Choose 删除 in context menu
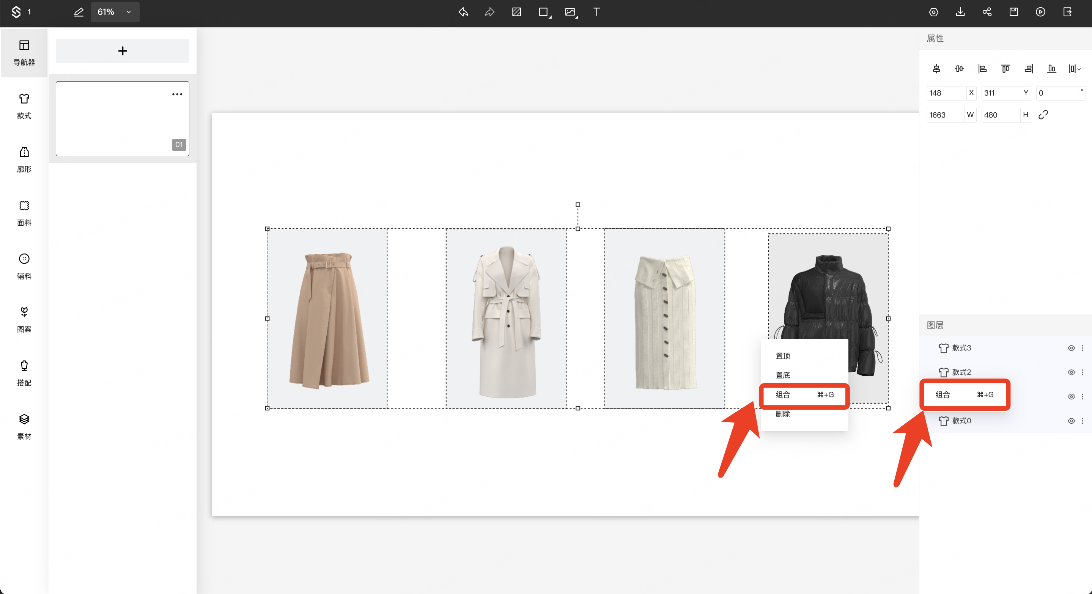This screenshot has width=1092, height=594. point(782,414)
